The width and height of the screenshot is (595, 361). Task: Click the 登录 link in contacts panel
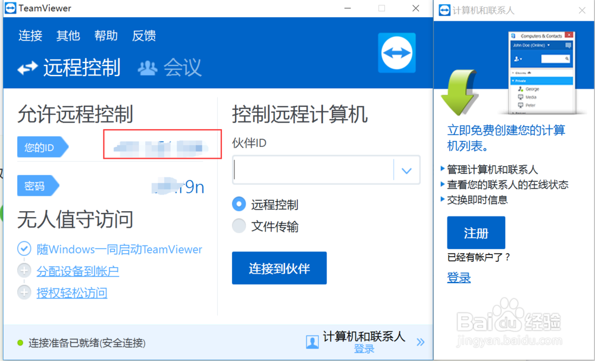pyautogui.click(x=459, y=278)
